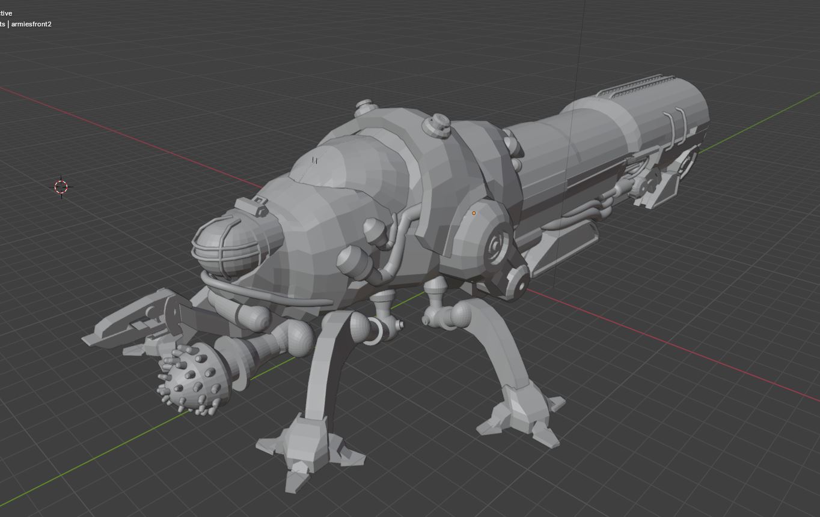This screenshot has height=517, width=820.
Task: Click the orange object origin dot
Action: tap(474, 213)
